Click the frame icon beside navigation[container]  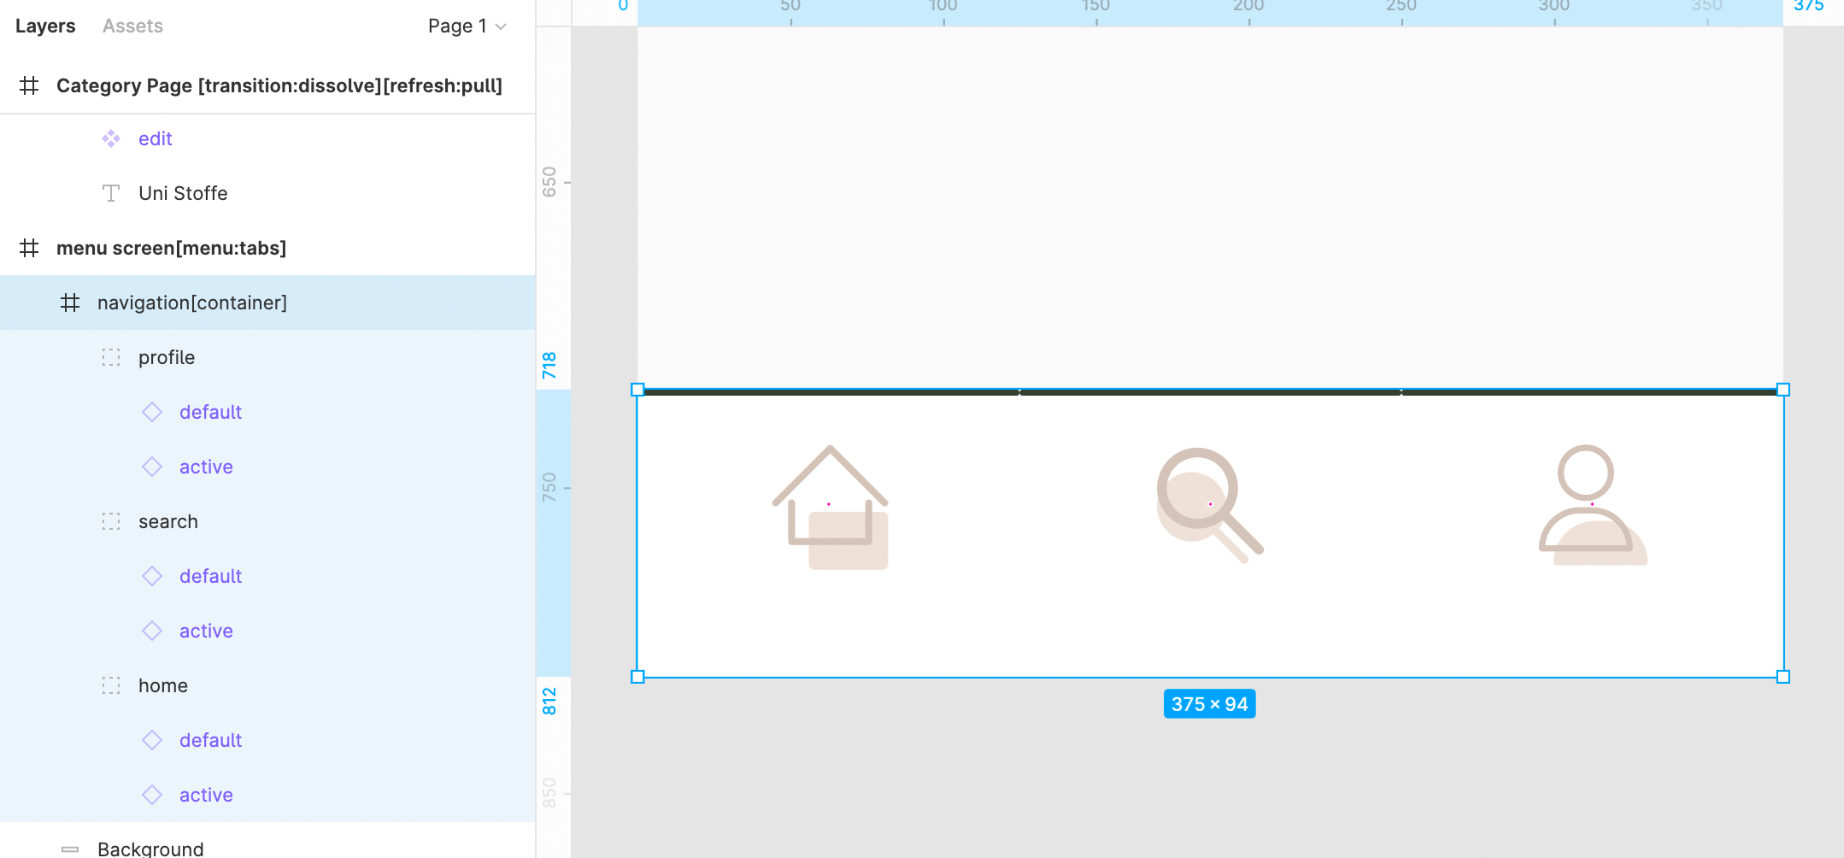(70, 303)
